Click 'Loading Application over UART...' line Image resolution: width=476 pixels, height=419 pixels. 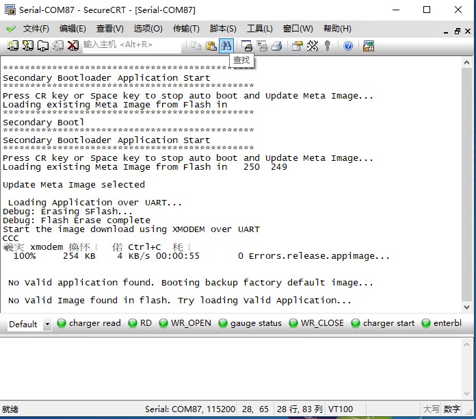click(94, 203)
